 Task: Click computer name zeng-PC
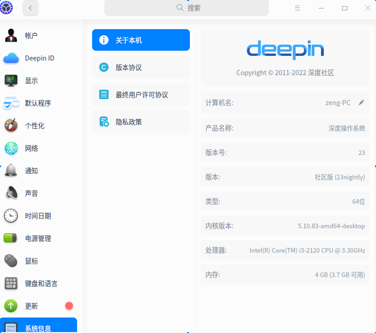338,103
